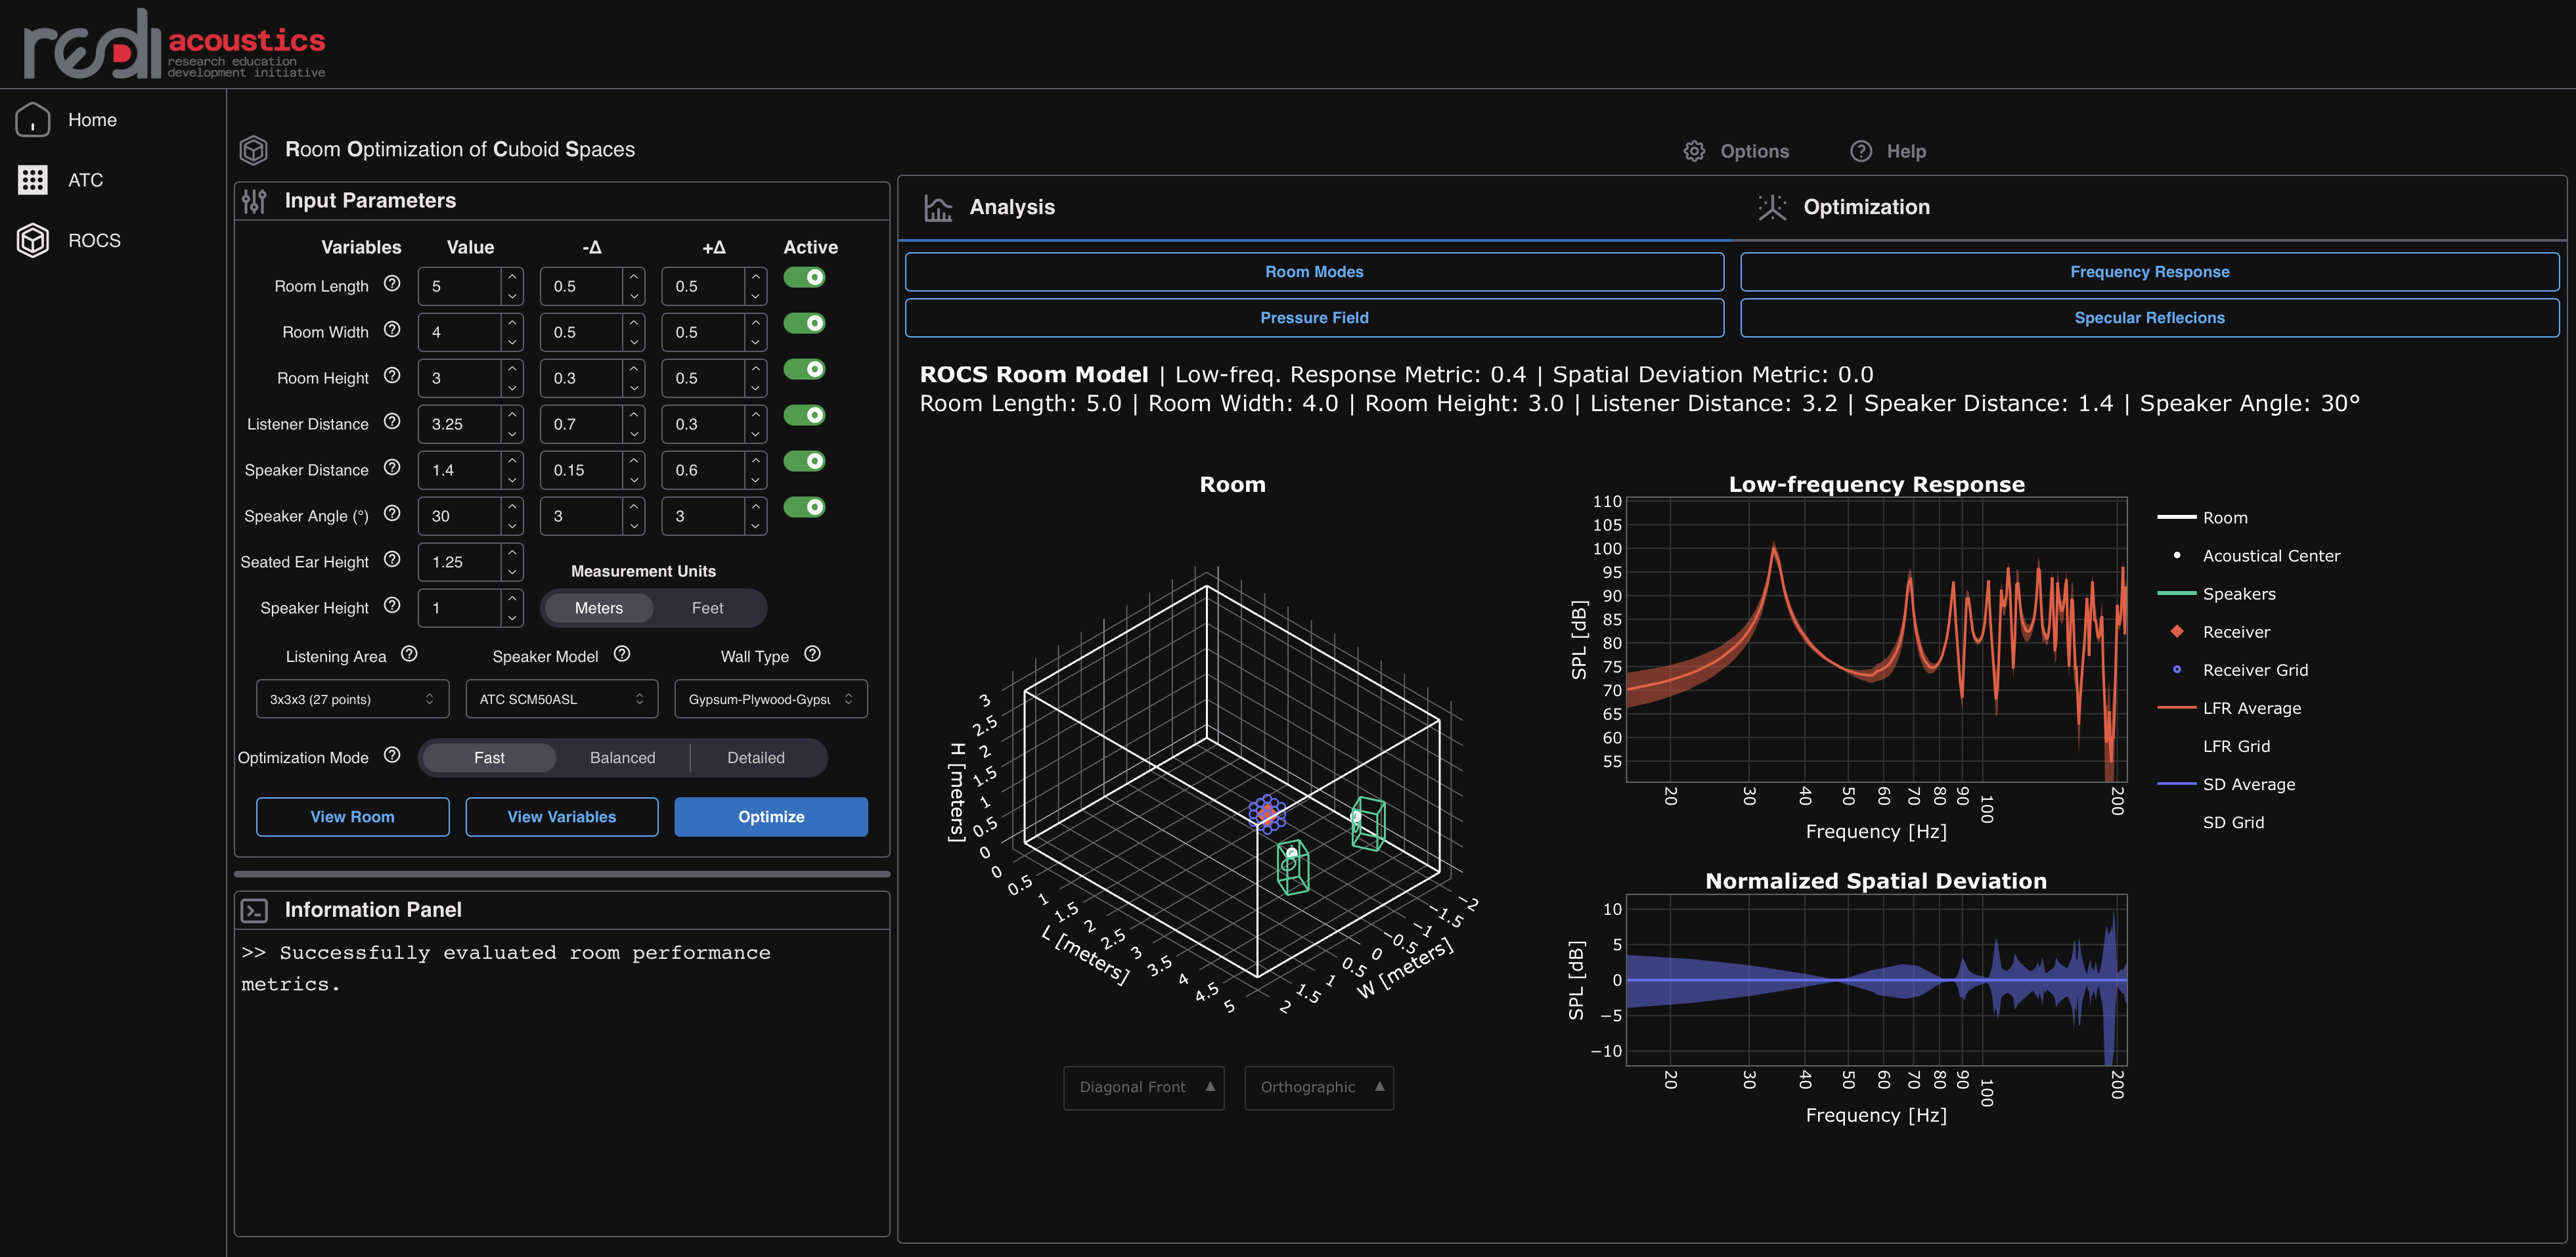
Task: Select the Analysis tab
Action: (x=1011, y=207)
